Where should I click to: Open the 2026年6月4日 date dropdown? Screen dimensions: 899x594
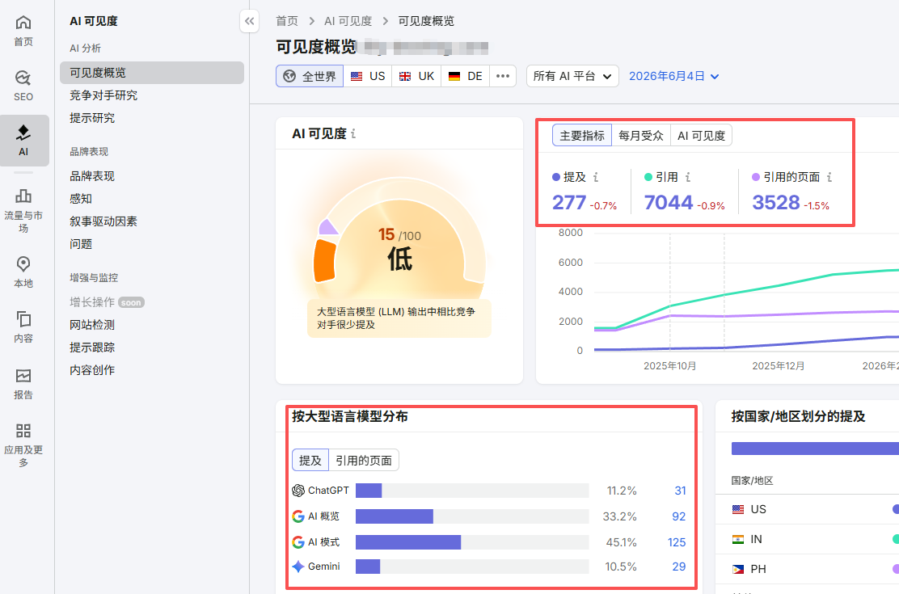click(x=673, y=76)
